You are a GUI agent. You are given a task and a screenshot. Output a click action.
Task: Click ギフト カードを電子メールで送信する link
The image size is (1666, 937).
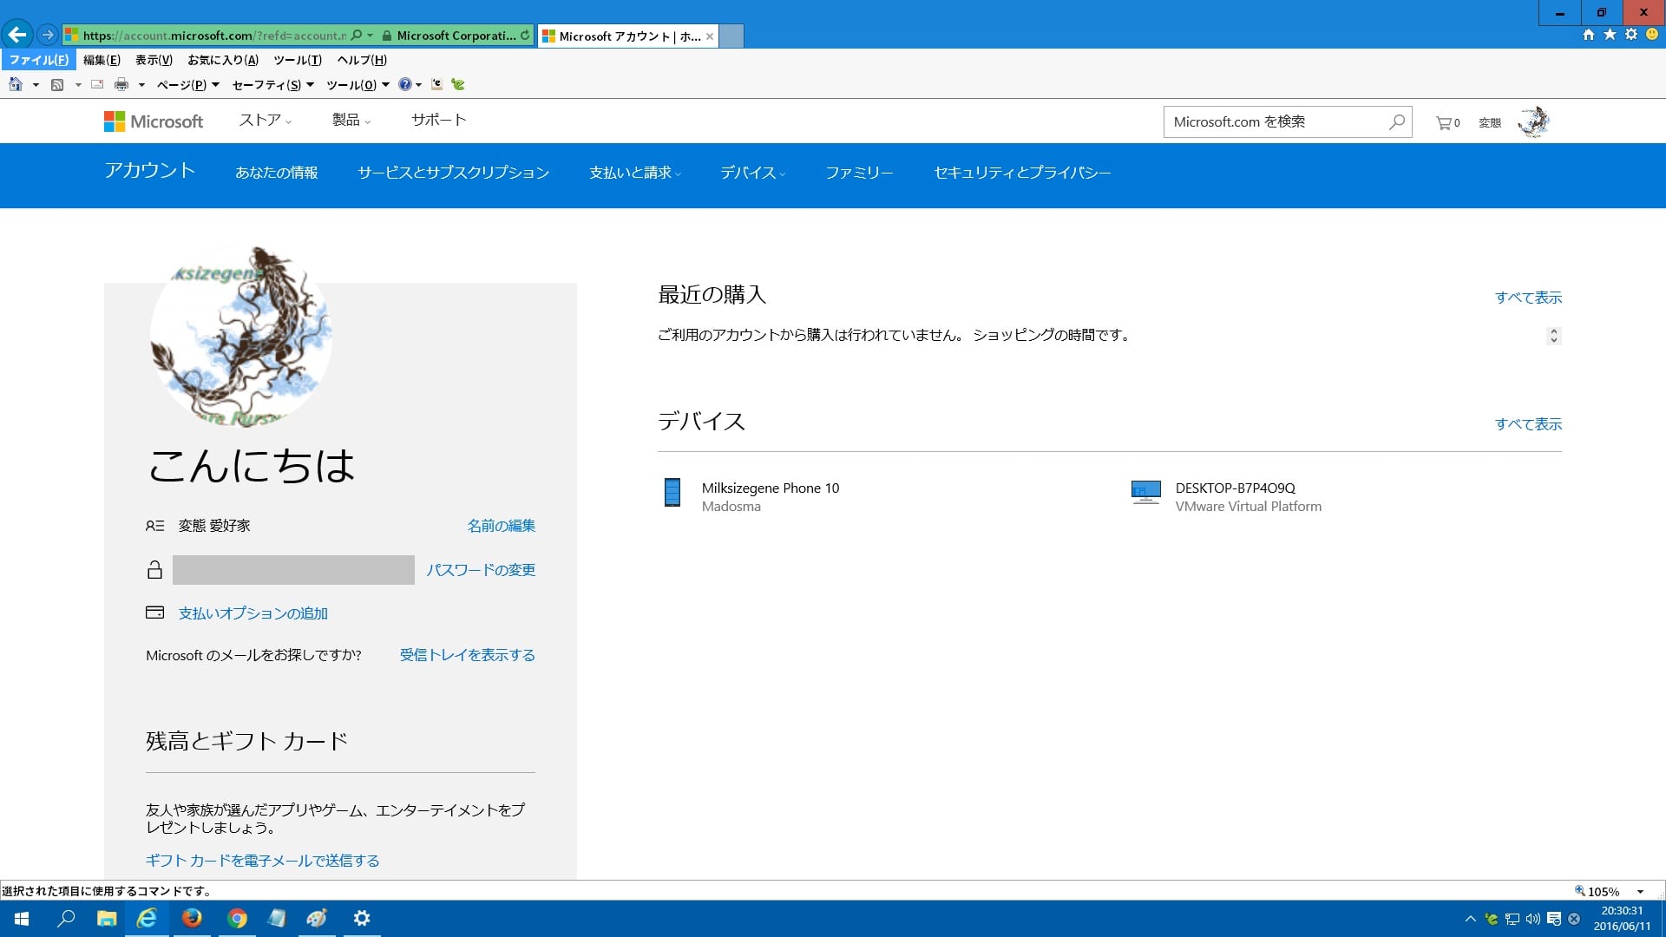(x=263, y=861)
